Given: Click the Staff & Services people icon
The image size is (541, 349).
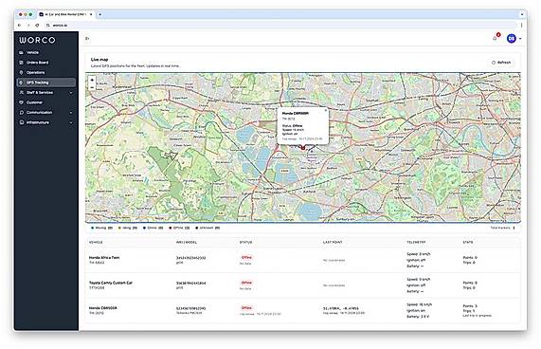Looking at the screenshot, I should coord(22,93).
